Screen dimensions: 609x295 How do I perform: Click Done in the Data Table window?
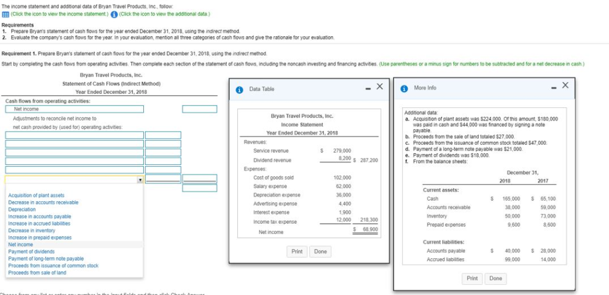click(321, 252)
